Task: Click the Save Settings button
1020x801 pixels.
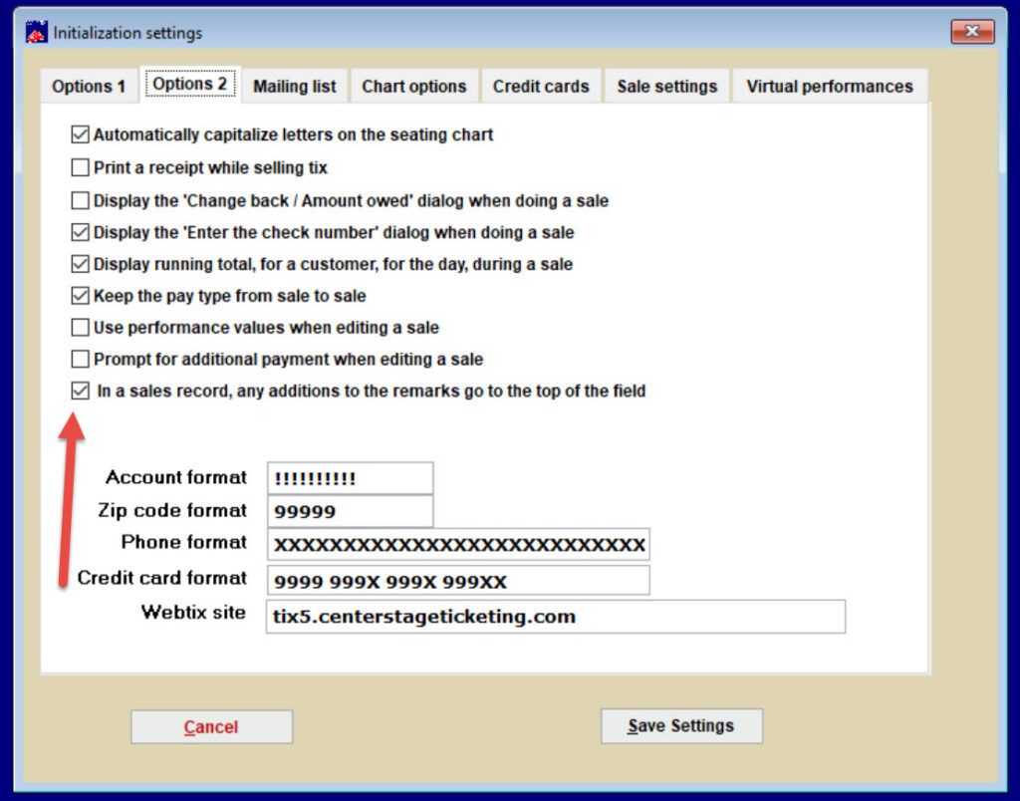Action: point(681,725)
